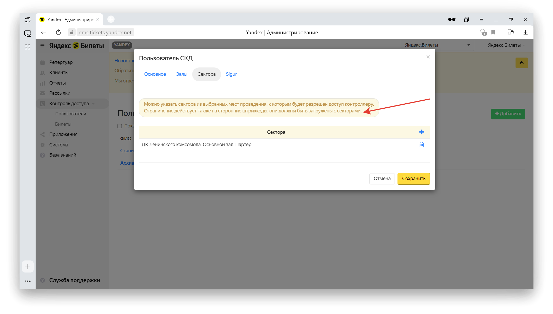Open Отчеты section
The width and height of the screenshot is (553, 314).
57,83
